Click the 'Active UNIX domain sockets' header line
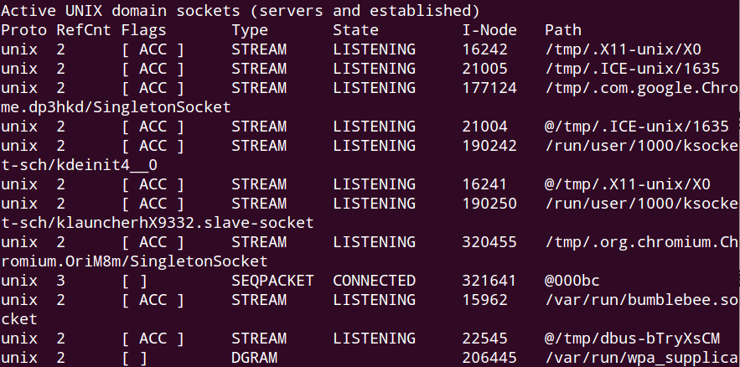This screenshot has height=367, width=740. [x=241, y=10]
